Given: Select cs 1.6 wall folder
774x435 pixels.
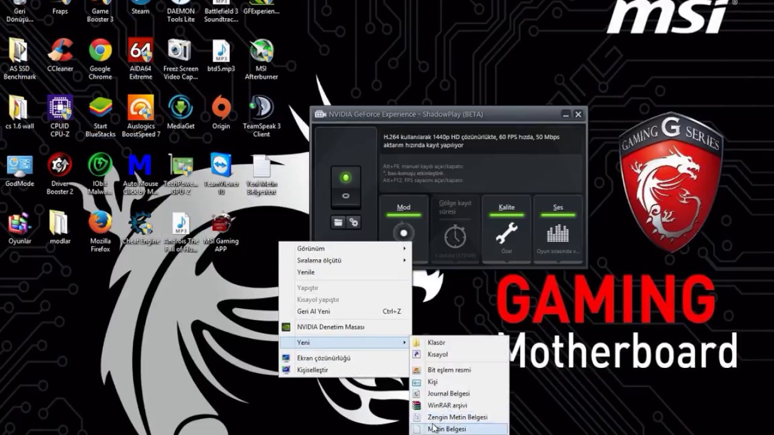Looking at the screenshot, I should coord(19,113).
